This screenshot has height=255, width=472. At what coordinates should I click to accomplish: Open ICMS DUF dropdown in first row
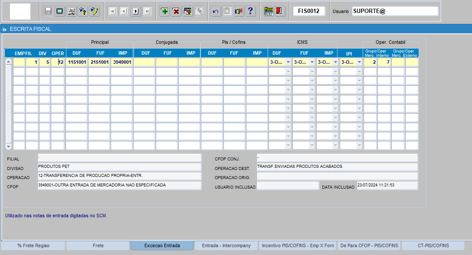[288, 62]
